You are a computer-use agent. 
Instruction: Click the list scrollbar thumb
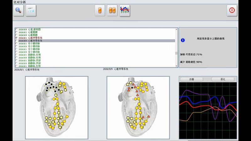pos(176,53)
